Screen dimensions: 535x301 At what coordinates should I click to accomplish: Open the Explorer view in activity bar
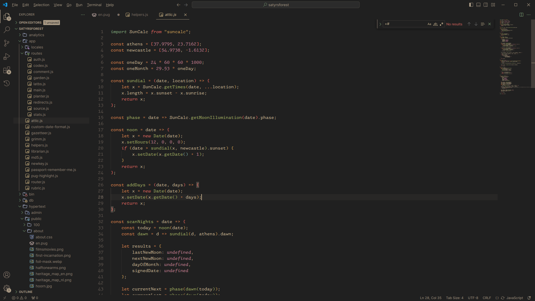(x=7, y=16)
